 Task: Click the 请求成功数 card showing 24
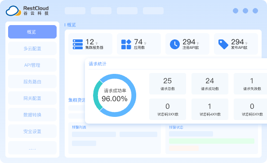click(210, 84)
